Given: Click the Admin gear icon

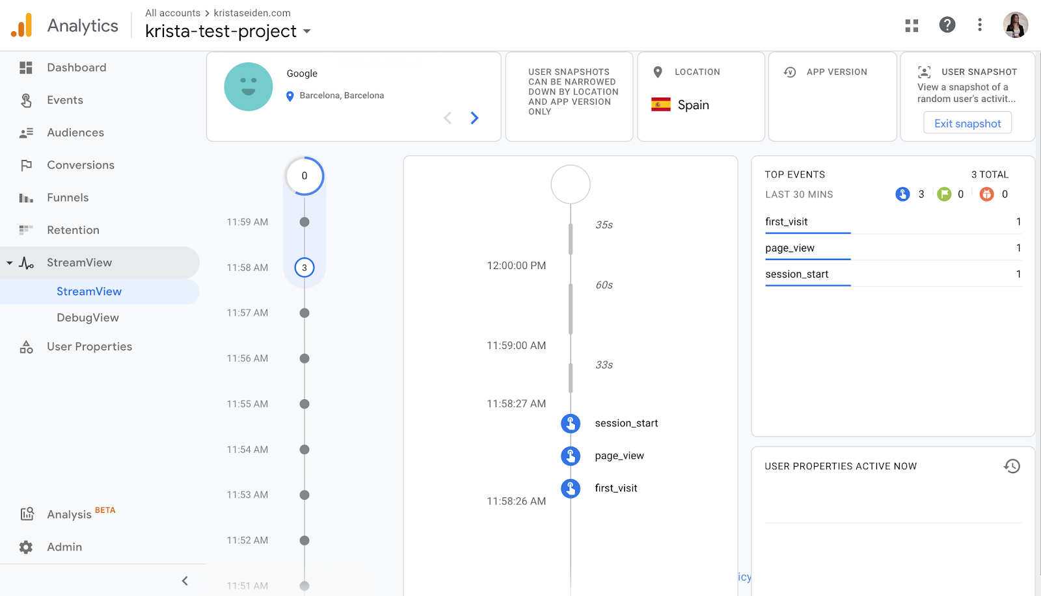Looking at the screenshot, I should pyautogui.click(x=26, y=547).
